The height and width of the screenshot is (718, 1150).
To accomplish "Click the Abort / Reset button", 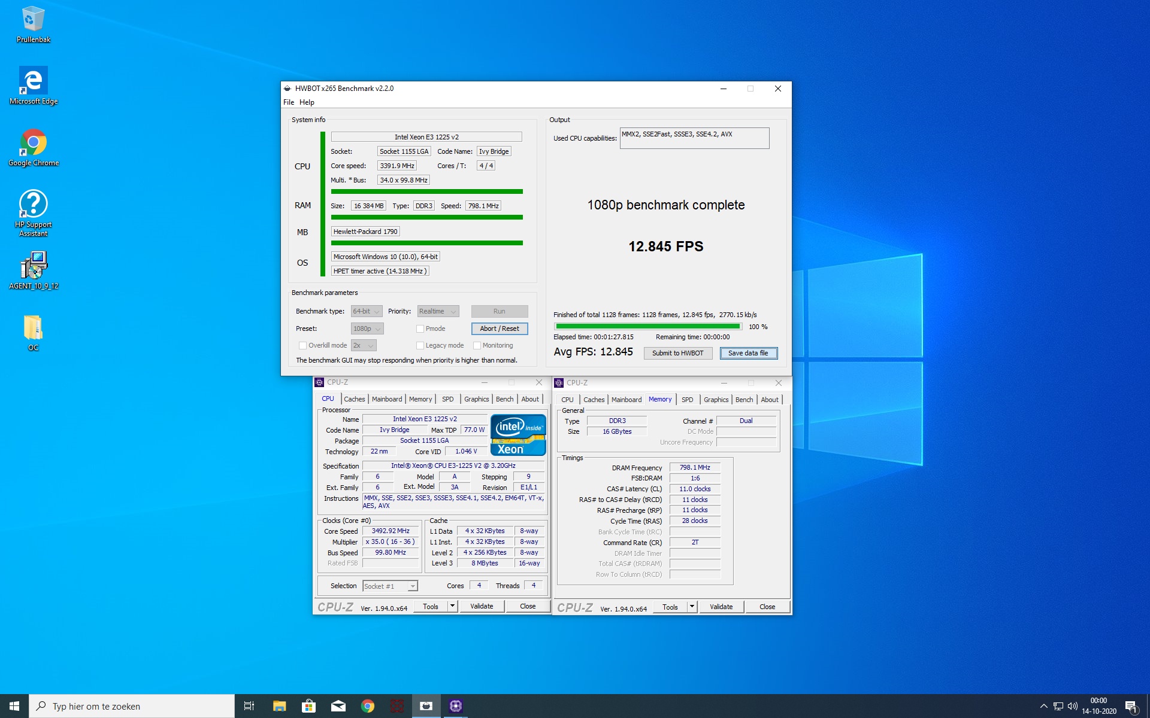I will 500,328.
